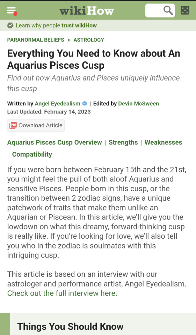Download Article as PDF button
The image size is (196, 335).
pyautogui.click(x=36, y=125)
